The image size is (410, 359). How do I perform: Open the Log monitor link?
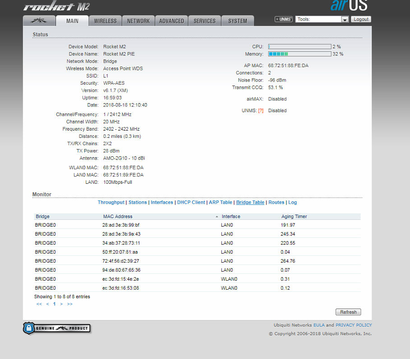pyautogui.click(x=292, y=202)
